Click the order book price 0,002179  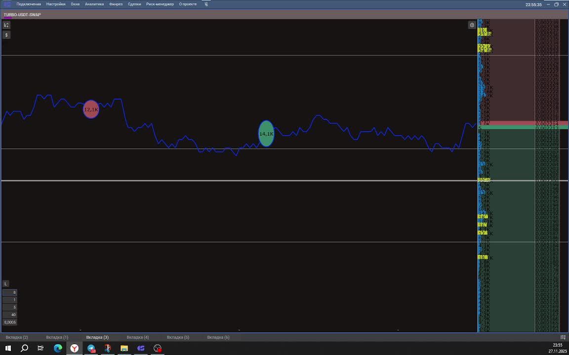pyautogui.click(x=547, y=266)
